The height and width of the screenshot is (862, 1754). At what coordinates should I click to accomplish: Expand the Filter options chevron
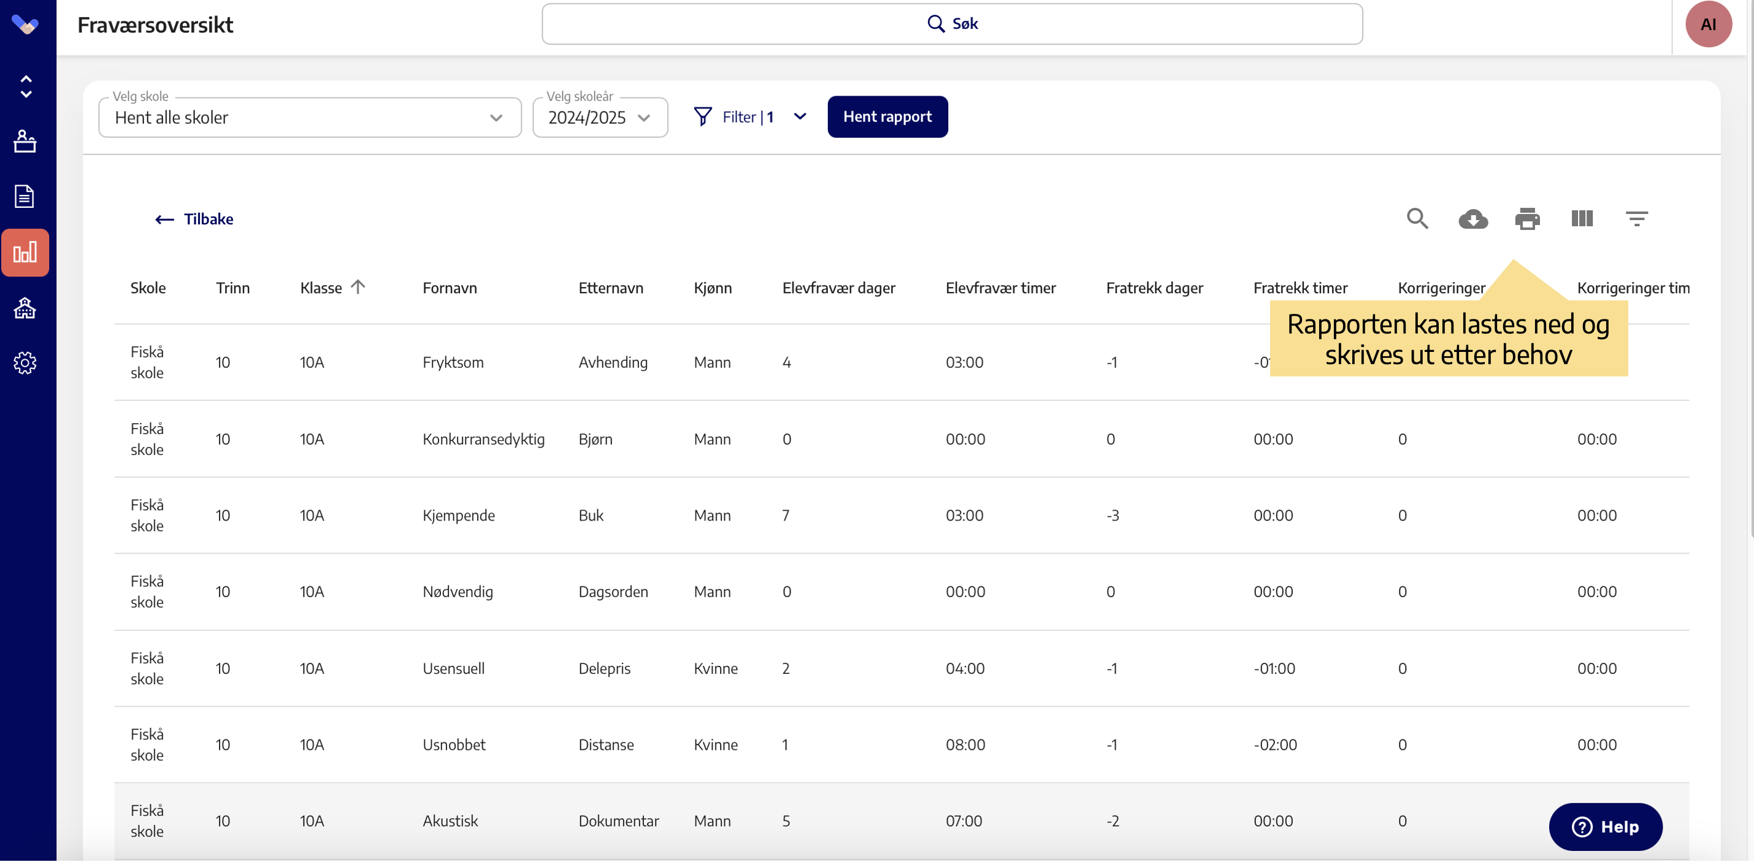point(799,116)
